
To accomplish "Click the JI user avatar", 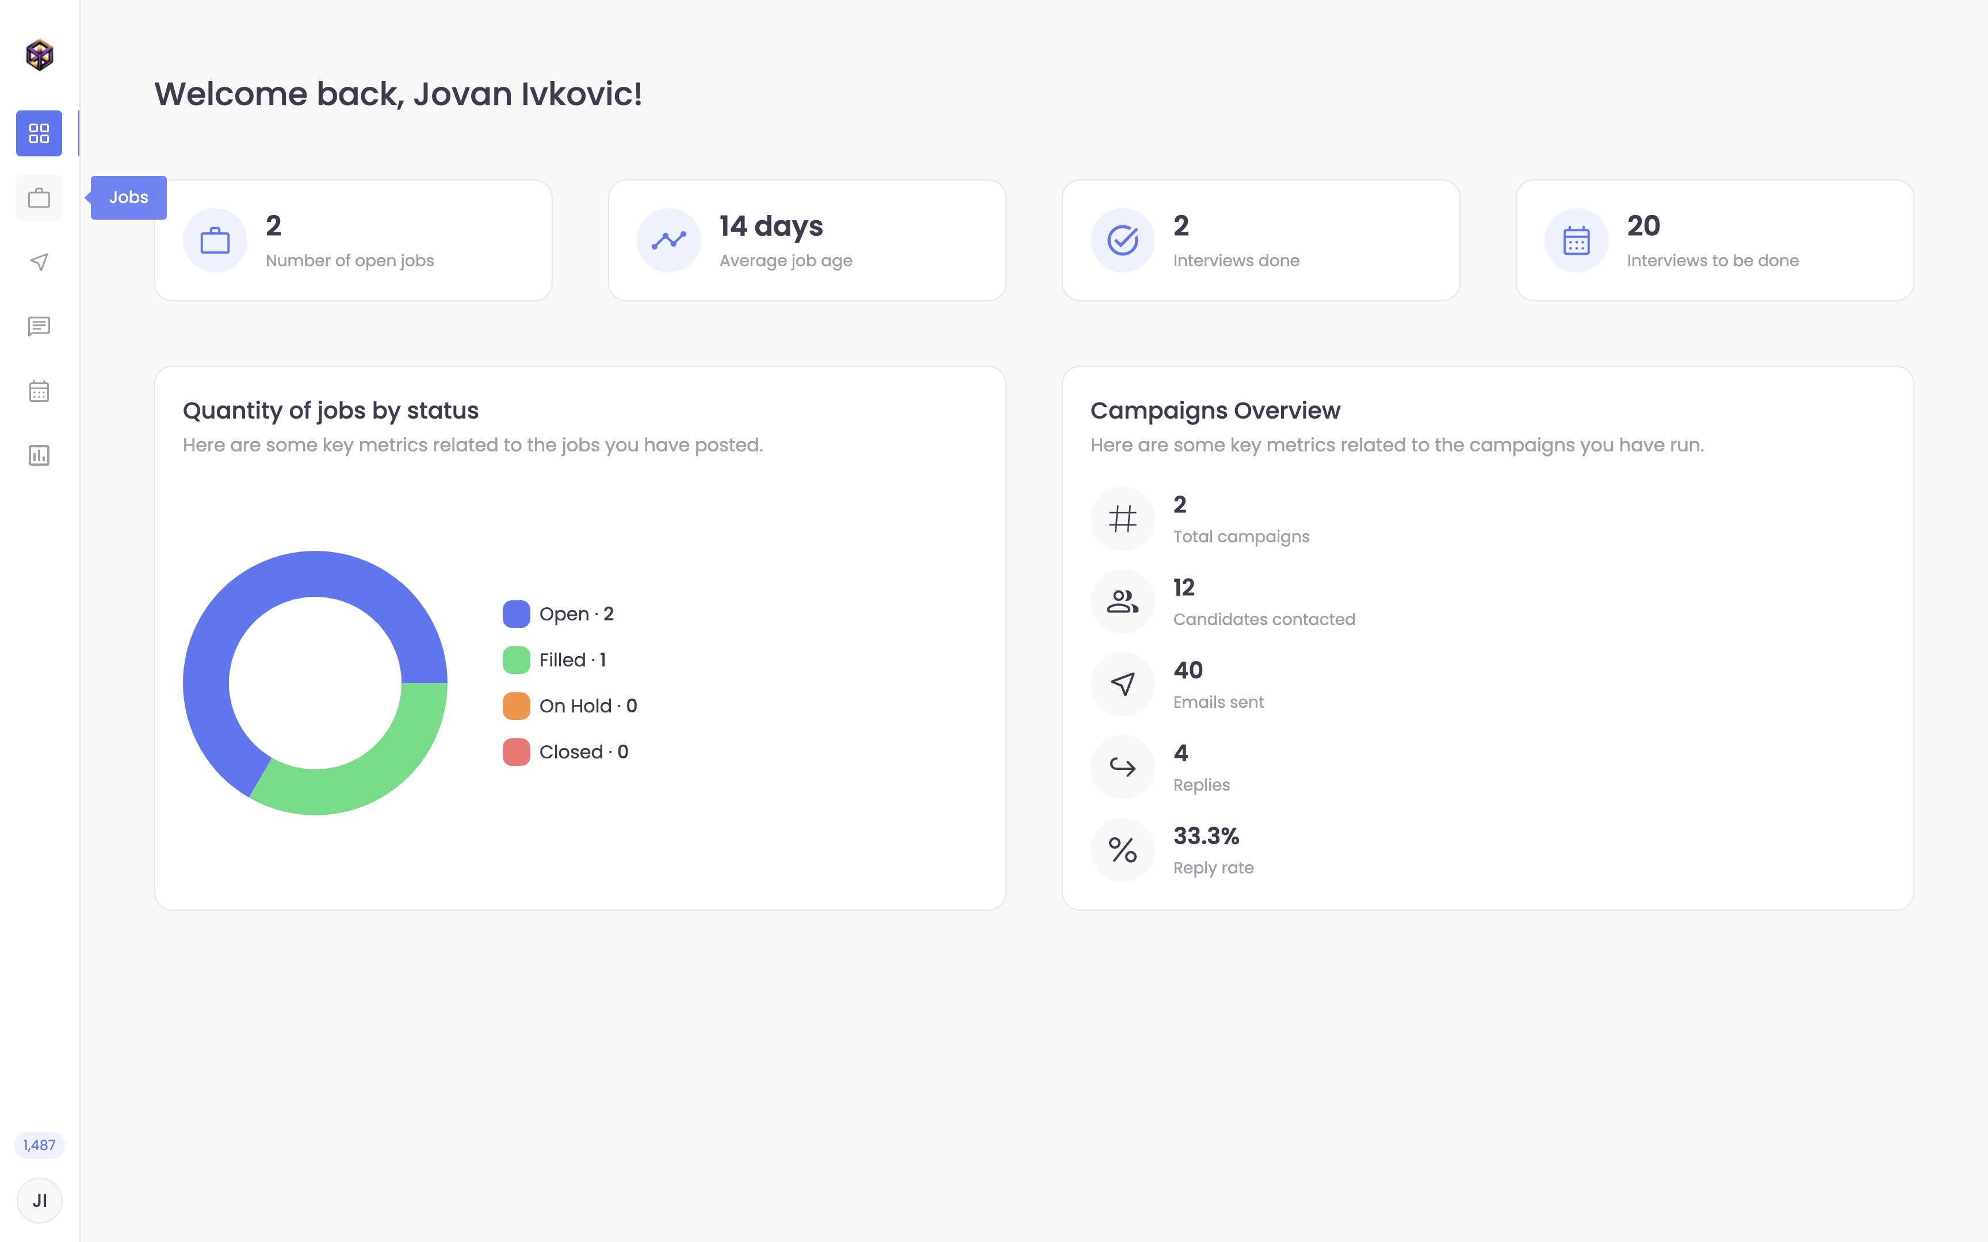I will point(40,1200).
